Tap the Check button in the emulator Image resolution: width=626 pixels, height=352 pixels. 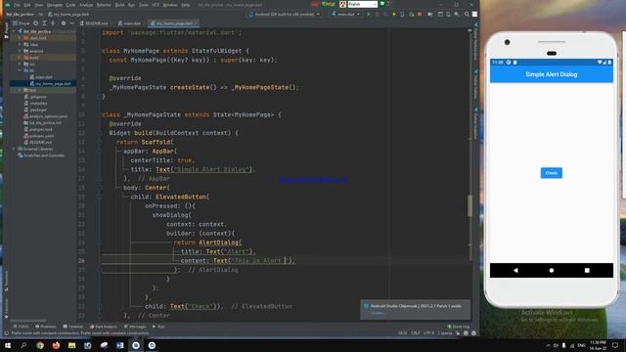(552, 173)
